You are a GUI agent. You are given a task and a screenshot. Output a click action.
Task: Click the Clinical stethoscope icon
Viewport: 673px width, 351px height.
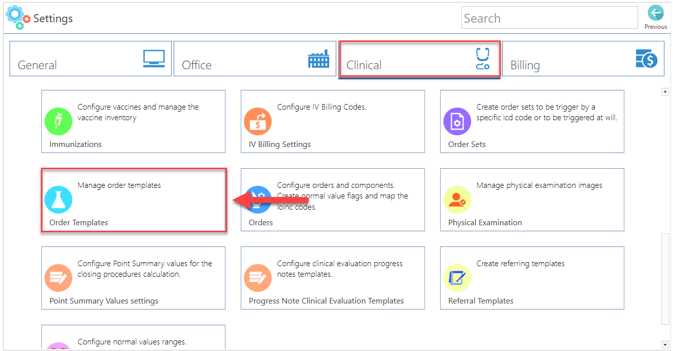pos(483,59)
